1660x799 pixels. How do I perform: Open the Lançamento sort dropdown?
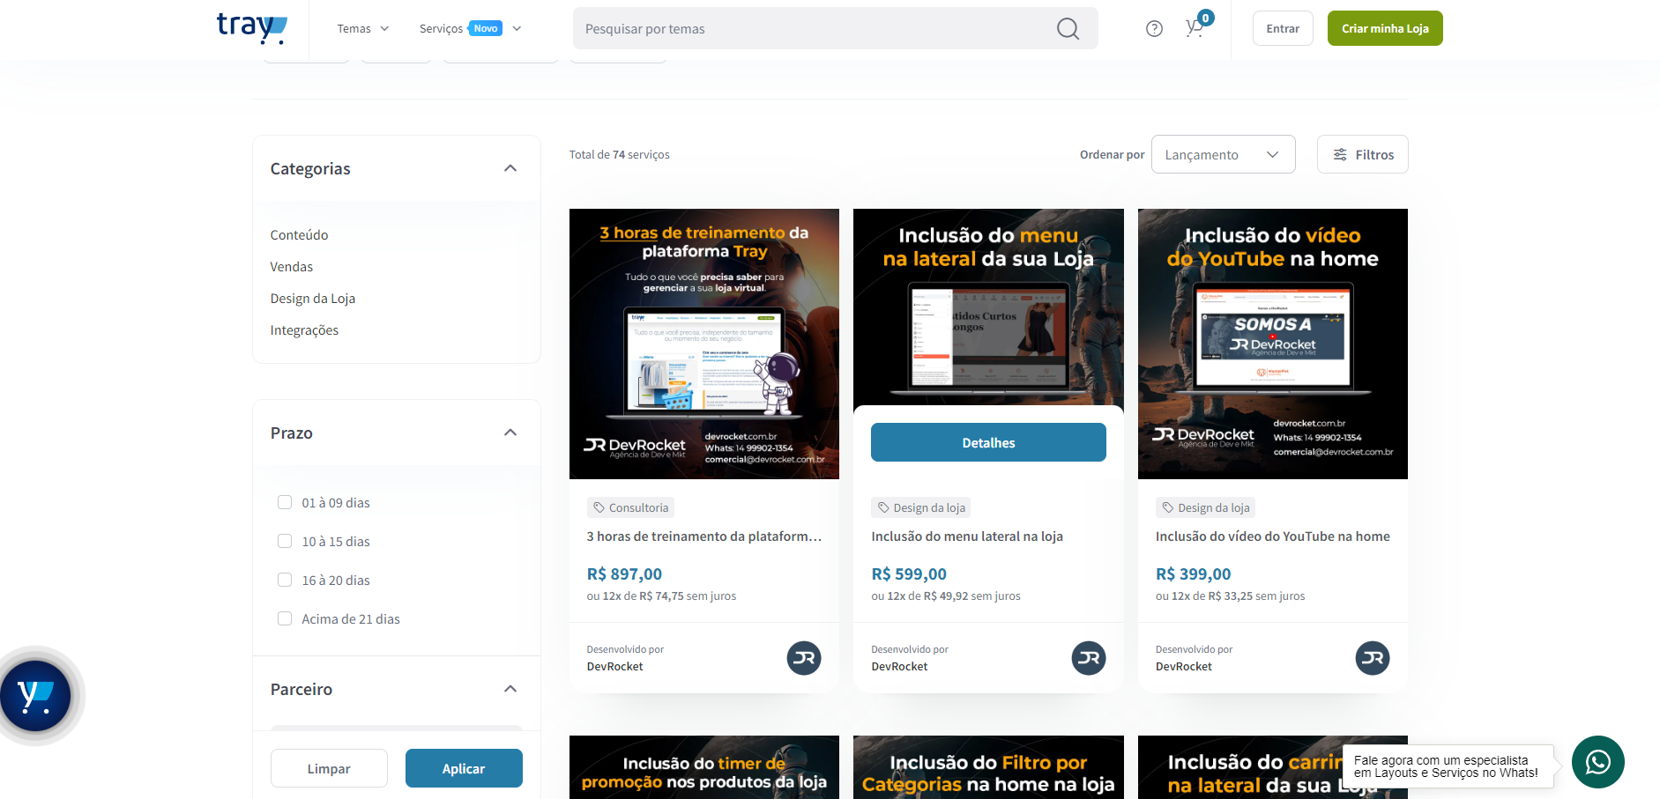[x=1223, y=154]
